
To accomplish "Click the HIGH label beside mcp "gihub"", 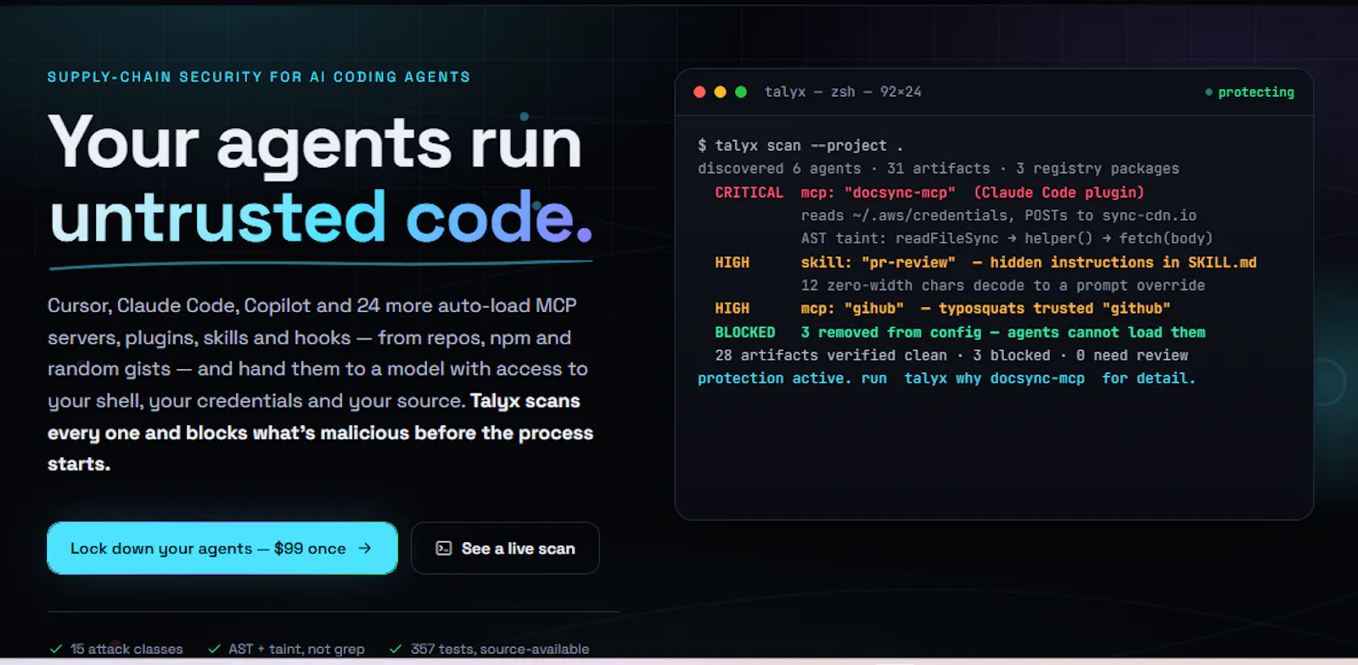I will click(732, 309).
